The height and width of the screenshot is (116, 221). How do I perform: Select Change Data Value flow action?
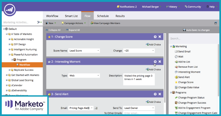187,87
